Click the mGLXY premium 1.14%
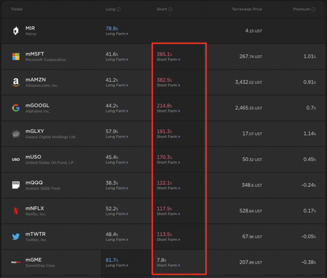Image resolution: width=327 pixels, height=278 pixels. [x=309, y=134]
